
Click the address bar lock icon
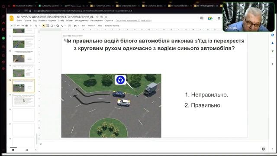[30, 11]
